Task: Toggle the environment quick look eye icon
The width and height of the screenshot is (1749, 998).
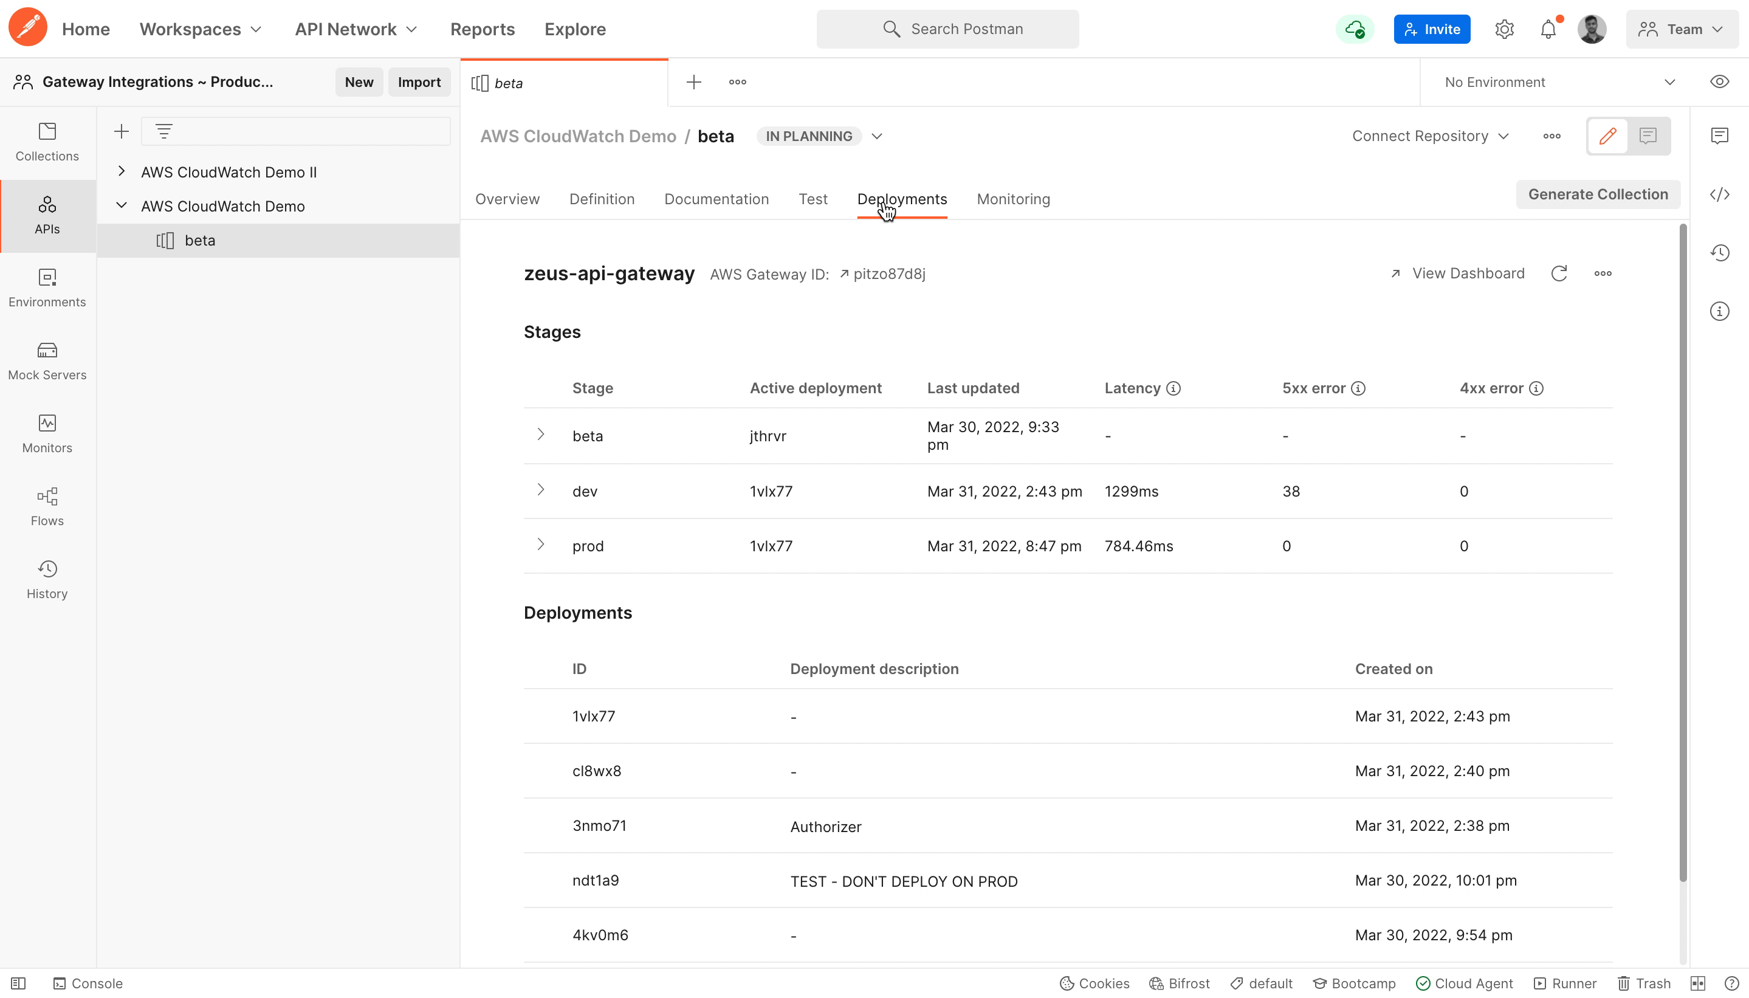Action: pos(1720,81)
